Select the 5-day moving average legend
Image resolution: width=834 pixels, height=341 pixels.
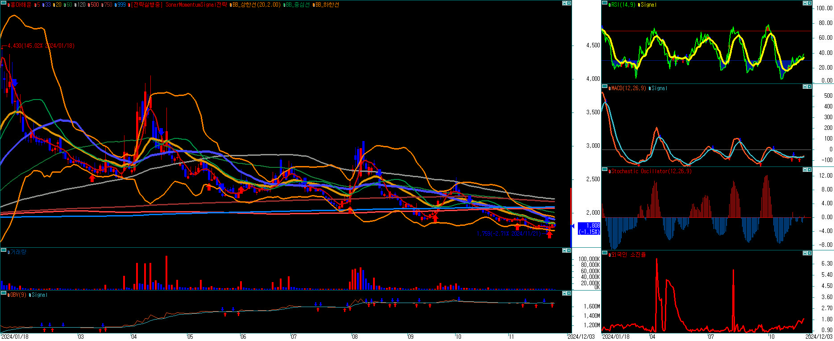38,4
